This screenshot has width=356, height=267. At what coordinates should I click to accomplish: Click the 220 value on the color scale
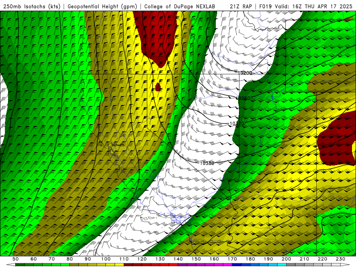click(322, 259)
